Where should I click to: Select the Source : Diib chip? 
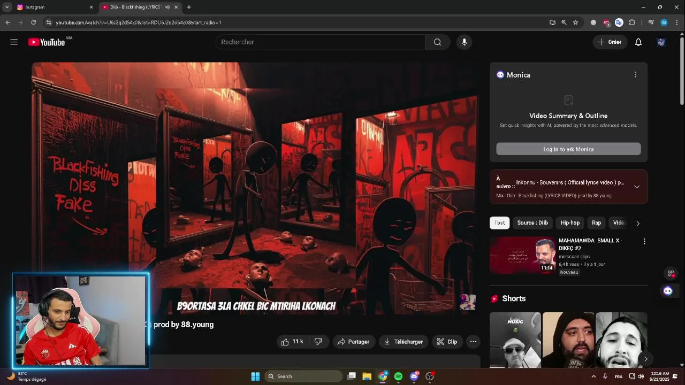click(532, 223)
